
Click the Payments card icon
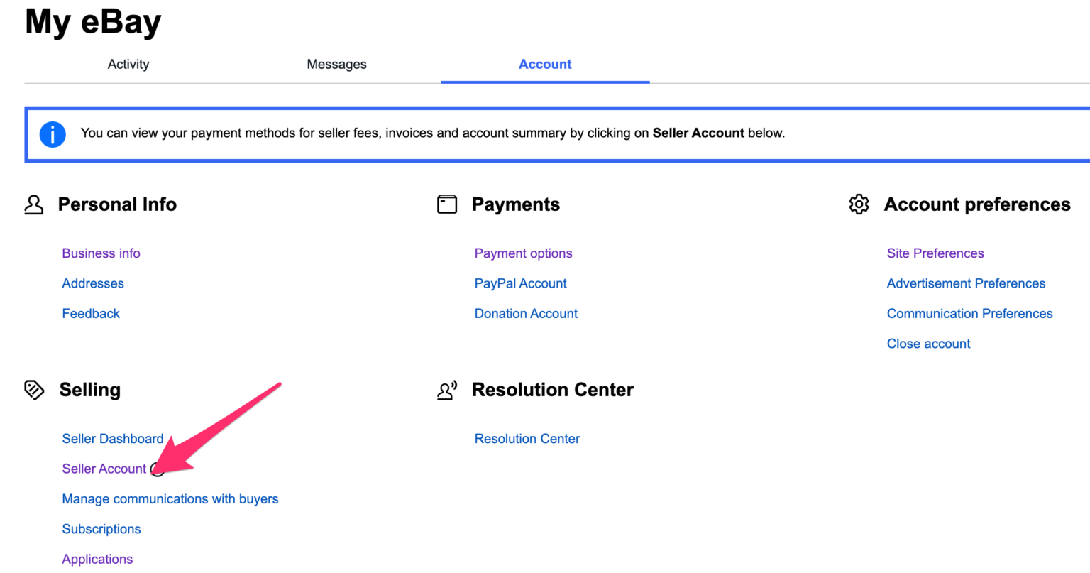446,204
